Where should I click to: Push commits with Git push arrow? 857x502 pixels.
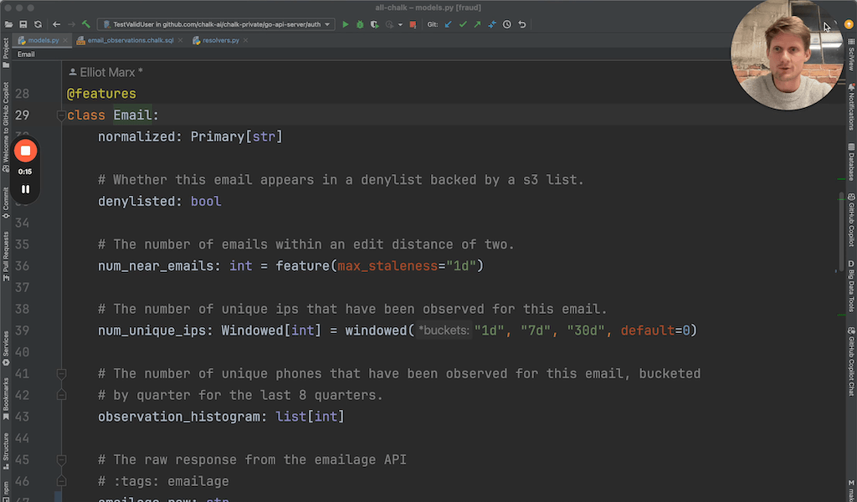point(477,24)
